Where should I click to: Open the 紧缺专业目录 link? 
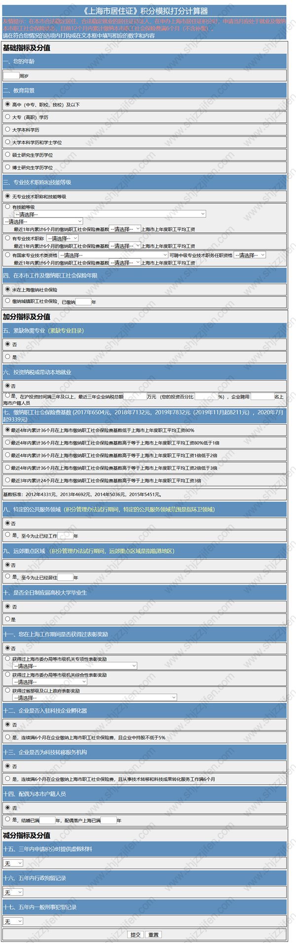click(66, 330)
